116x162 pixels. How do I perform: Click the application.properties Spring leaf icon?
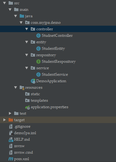(28, 107)
